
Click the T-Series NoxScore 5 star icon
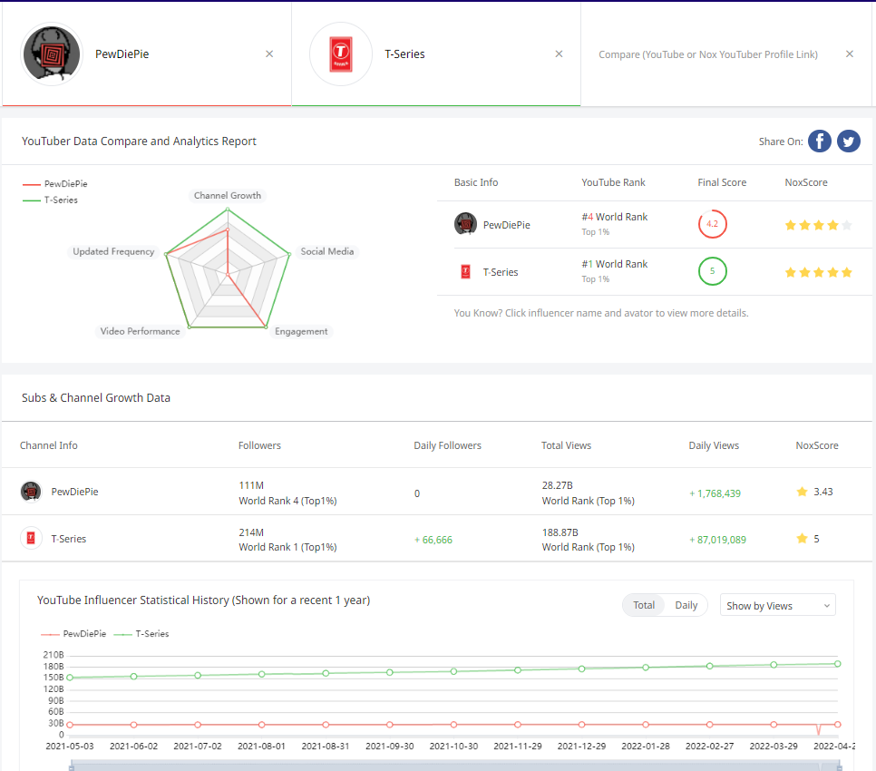[803, 539]
